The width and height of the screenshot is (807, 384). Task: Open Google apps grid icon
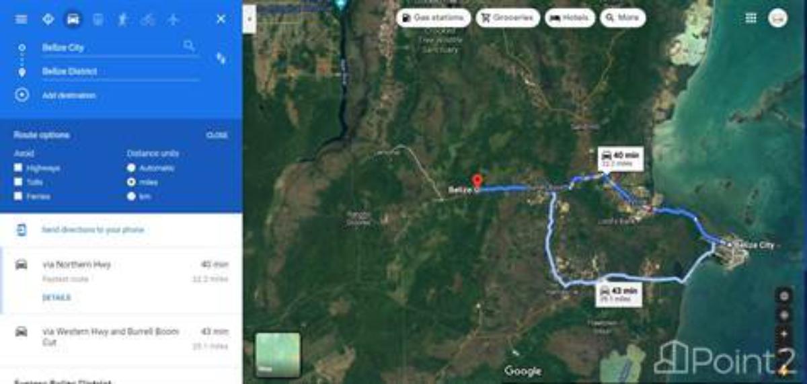click(x=751, y=18)
